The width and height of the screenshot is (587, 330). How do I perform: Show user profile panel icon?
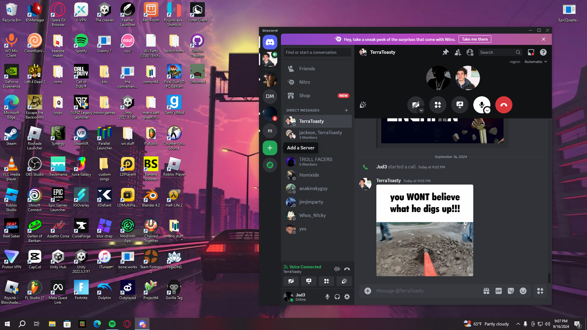[470, 52]
